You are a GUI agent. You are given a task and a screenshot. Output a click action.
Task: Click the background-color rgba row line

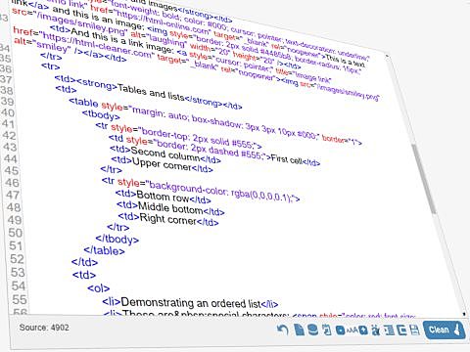[201, 189]
